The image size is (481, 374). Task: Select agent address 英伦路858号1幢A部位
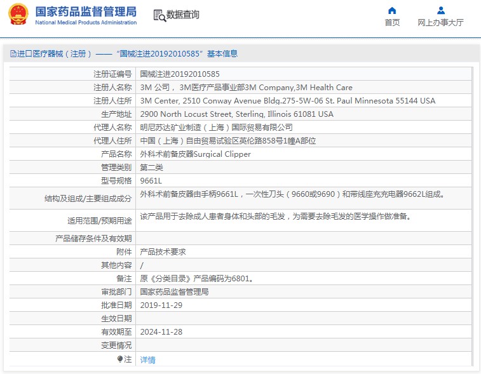click(228, 141)
